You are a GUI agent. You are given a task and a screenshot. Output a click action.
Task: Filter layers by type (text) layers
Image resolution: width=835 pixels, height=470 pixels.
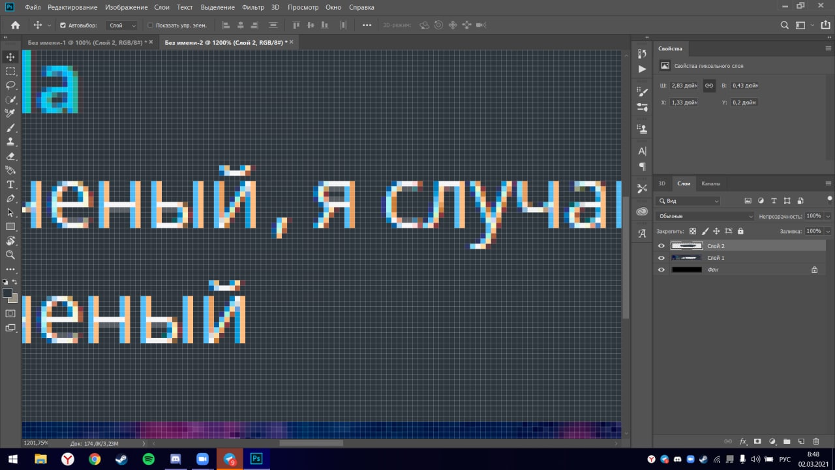coord(774,201)
